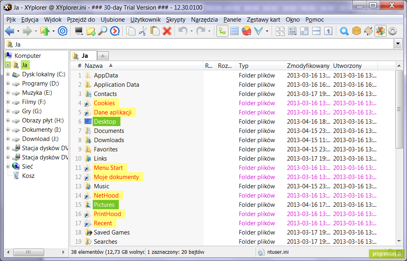The image size is (407, 261).
Task: Toggle dual pane checkered icon
Action: tap(304, 31)
